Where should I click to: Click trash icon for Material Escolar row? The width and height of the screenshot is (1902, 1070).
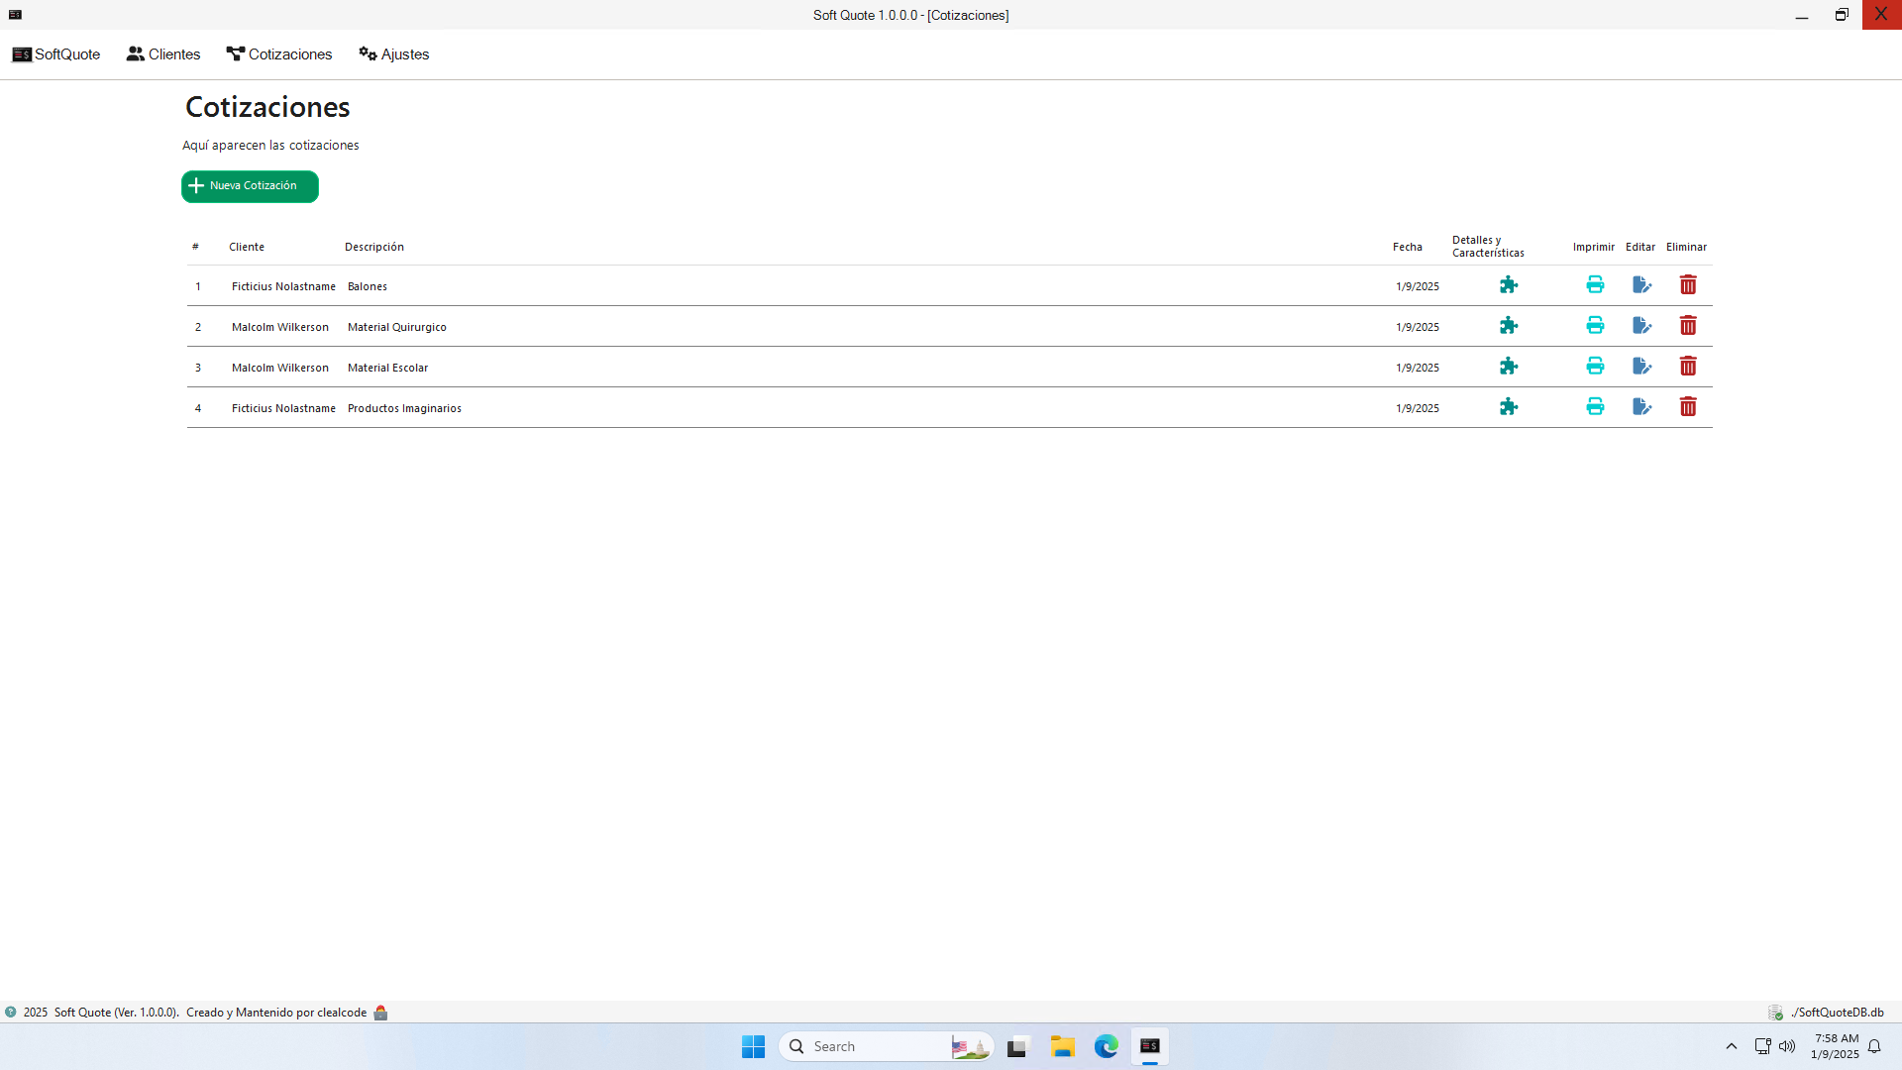tap(1688, 367)
